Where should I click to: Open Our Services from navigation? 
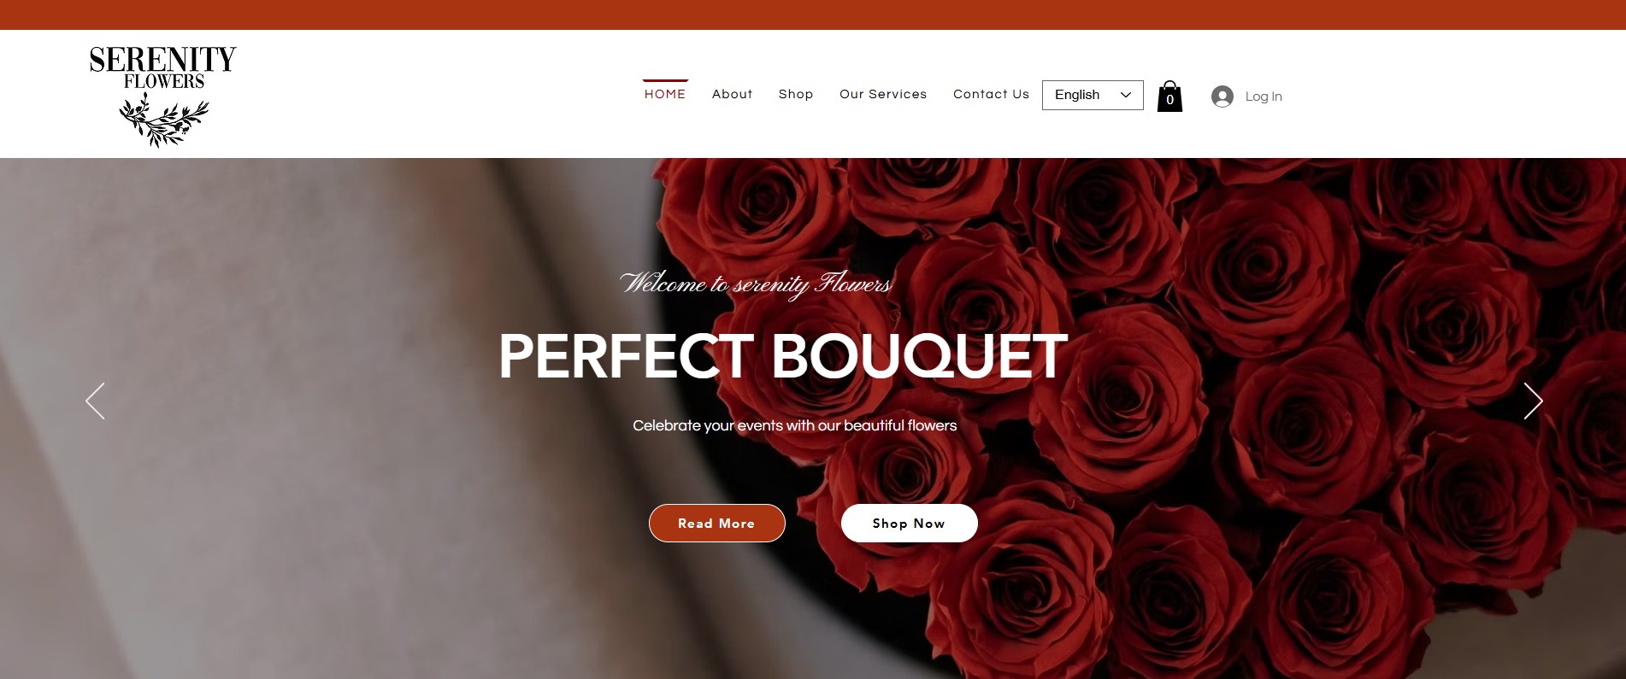click(883, 94)
